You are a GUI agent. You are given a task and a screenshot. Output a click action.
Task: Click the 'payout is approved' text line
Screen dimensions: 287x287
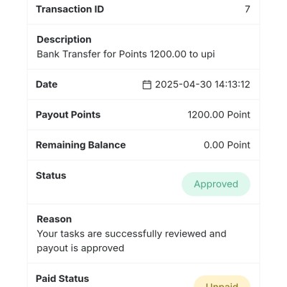pos(80,248)
